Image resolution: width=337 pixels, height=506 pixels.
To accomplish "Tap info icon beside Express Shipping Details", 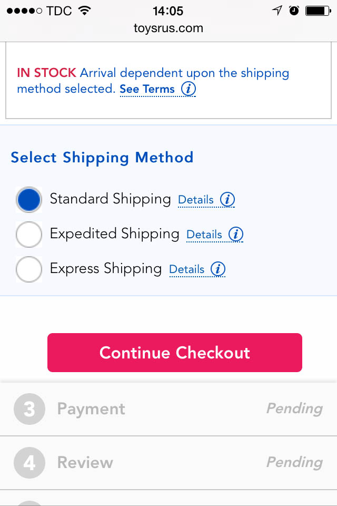I will (218, 269).
